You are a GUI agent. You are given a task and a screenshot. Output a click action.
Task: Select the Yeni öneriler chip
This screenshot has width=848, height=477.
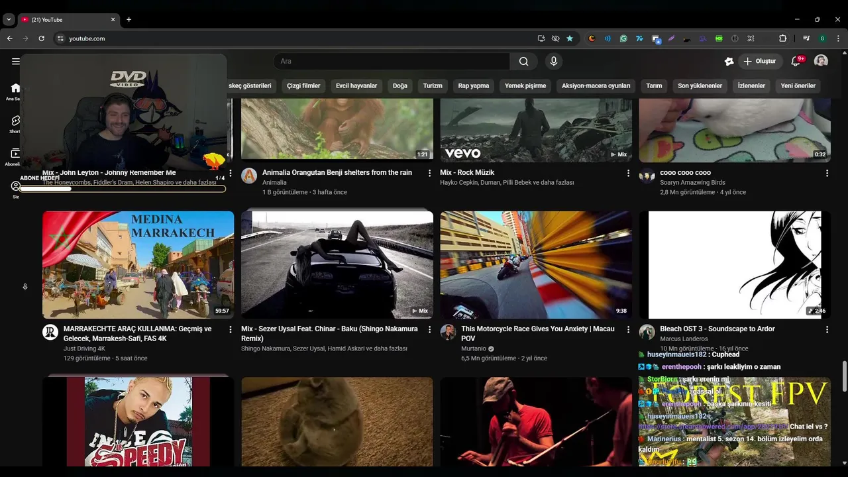point(798,85)
